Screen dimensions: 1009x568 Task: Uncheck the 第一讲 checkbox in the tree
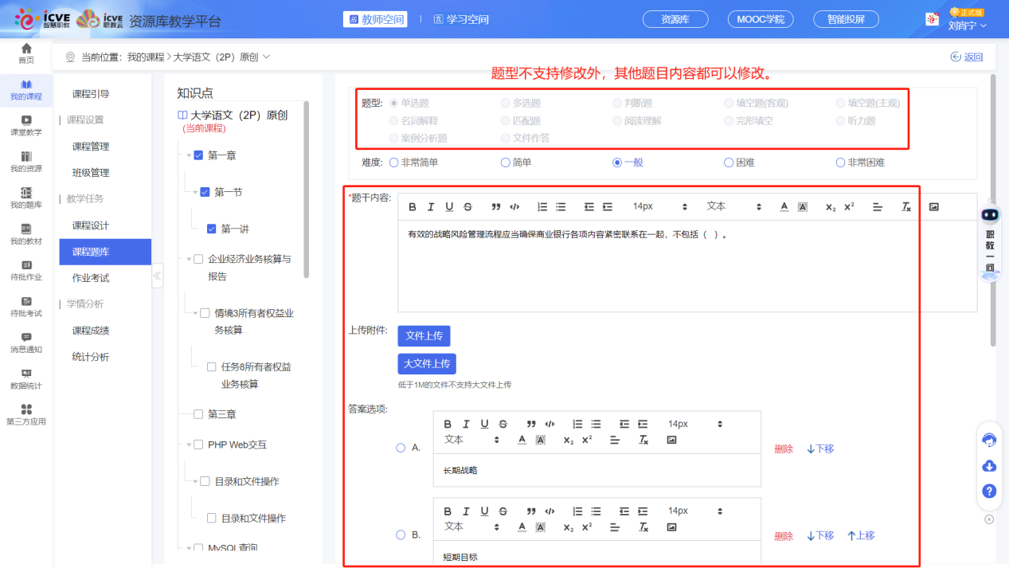pyautogui.click(x=213, y=227)
